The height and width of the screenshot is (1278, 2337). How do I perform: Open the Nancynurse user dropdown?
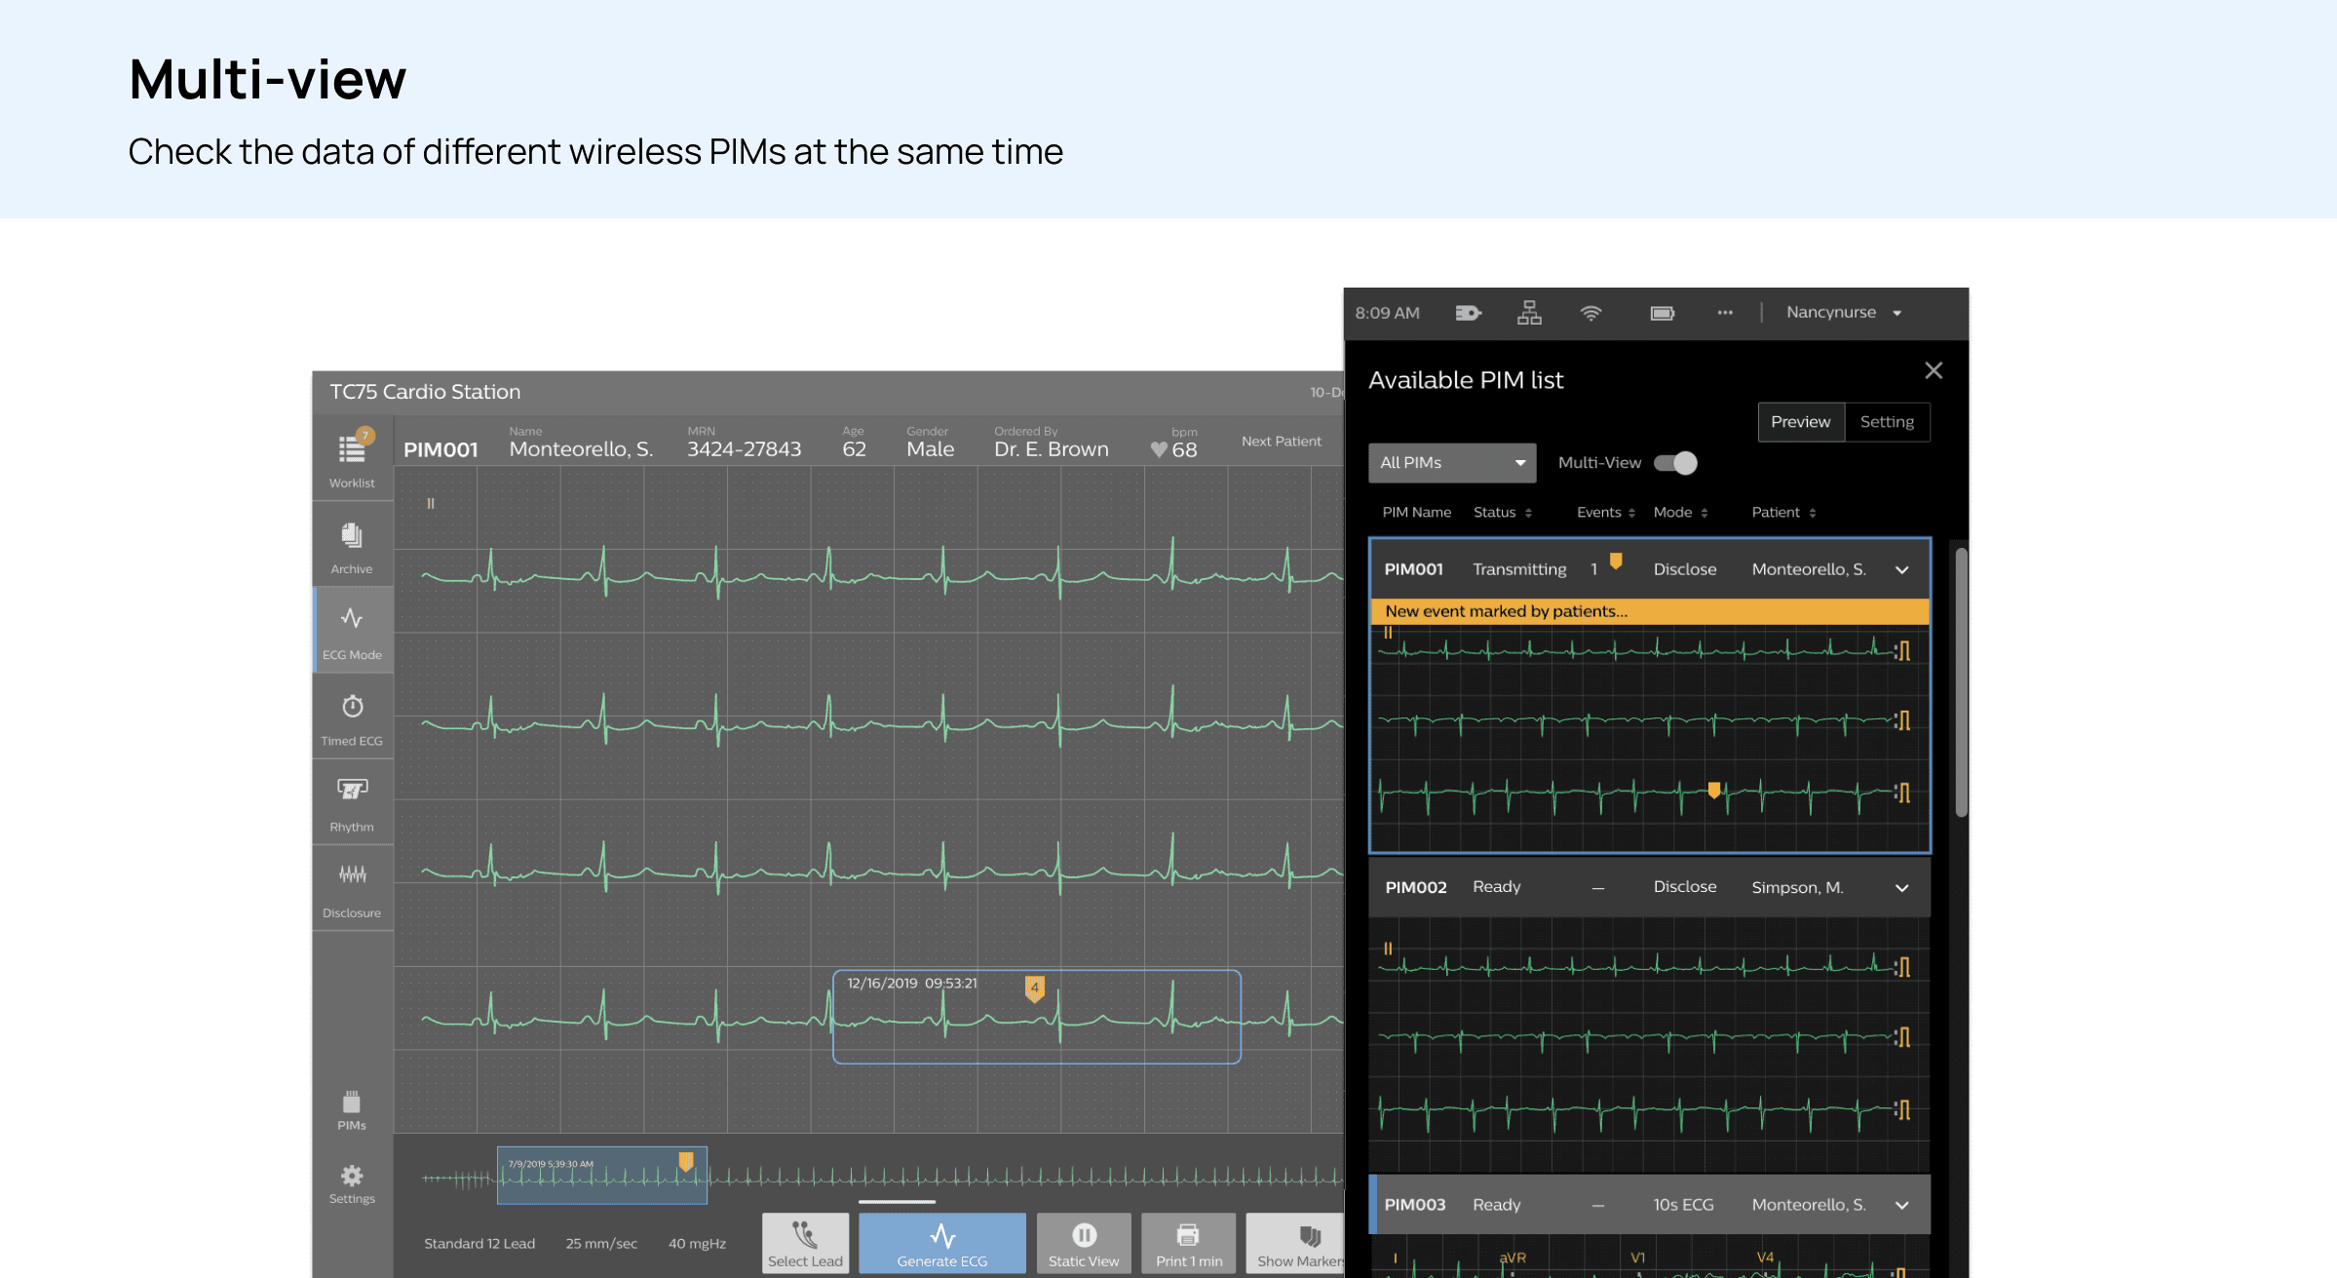pos(1843,313)
